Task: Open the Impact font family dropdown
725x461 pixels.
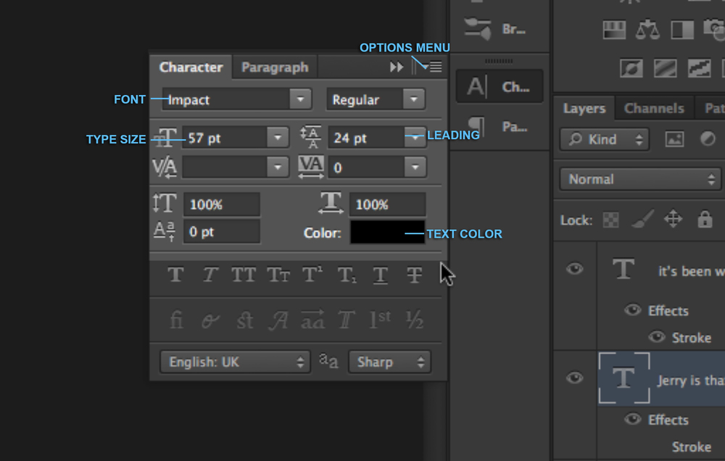Action: pos(300,99)
